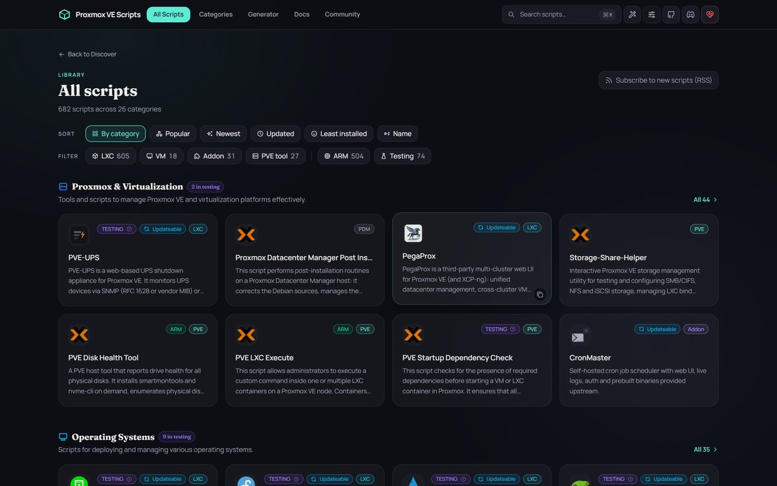Toggle the PVE tool 27 filter

pyautogui.click(x=275, y=156)
